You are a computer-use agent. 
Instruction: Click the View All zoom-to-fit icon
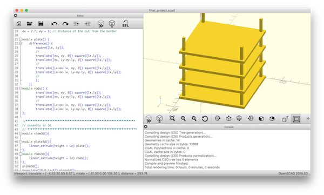[172, 118]
